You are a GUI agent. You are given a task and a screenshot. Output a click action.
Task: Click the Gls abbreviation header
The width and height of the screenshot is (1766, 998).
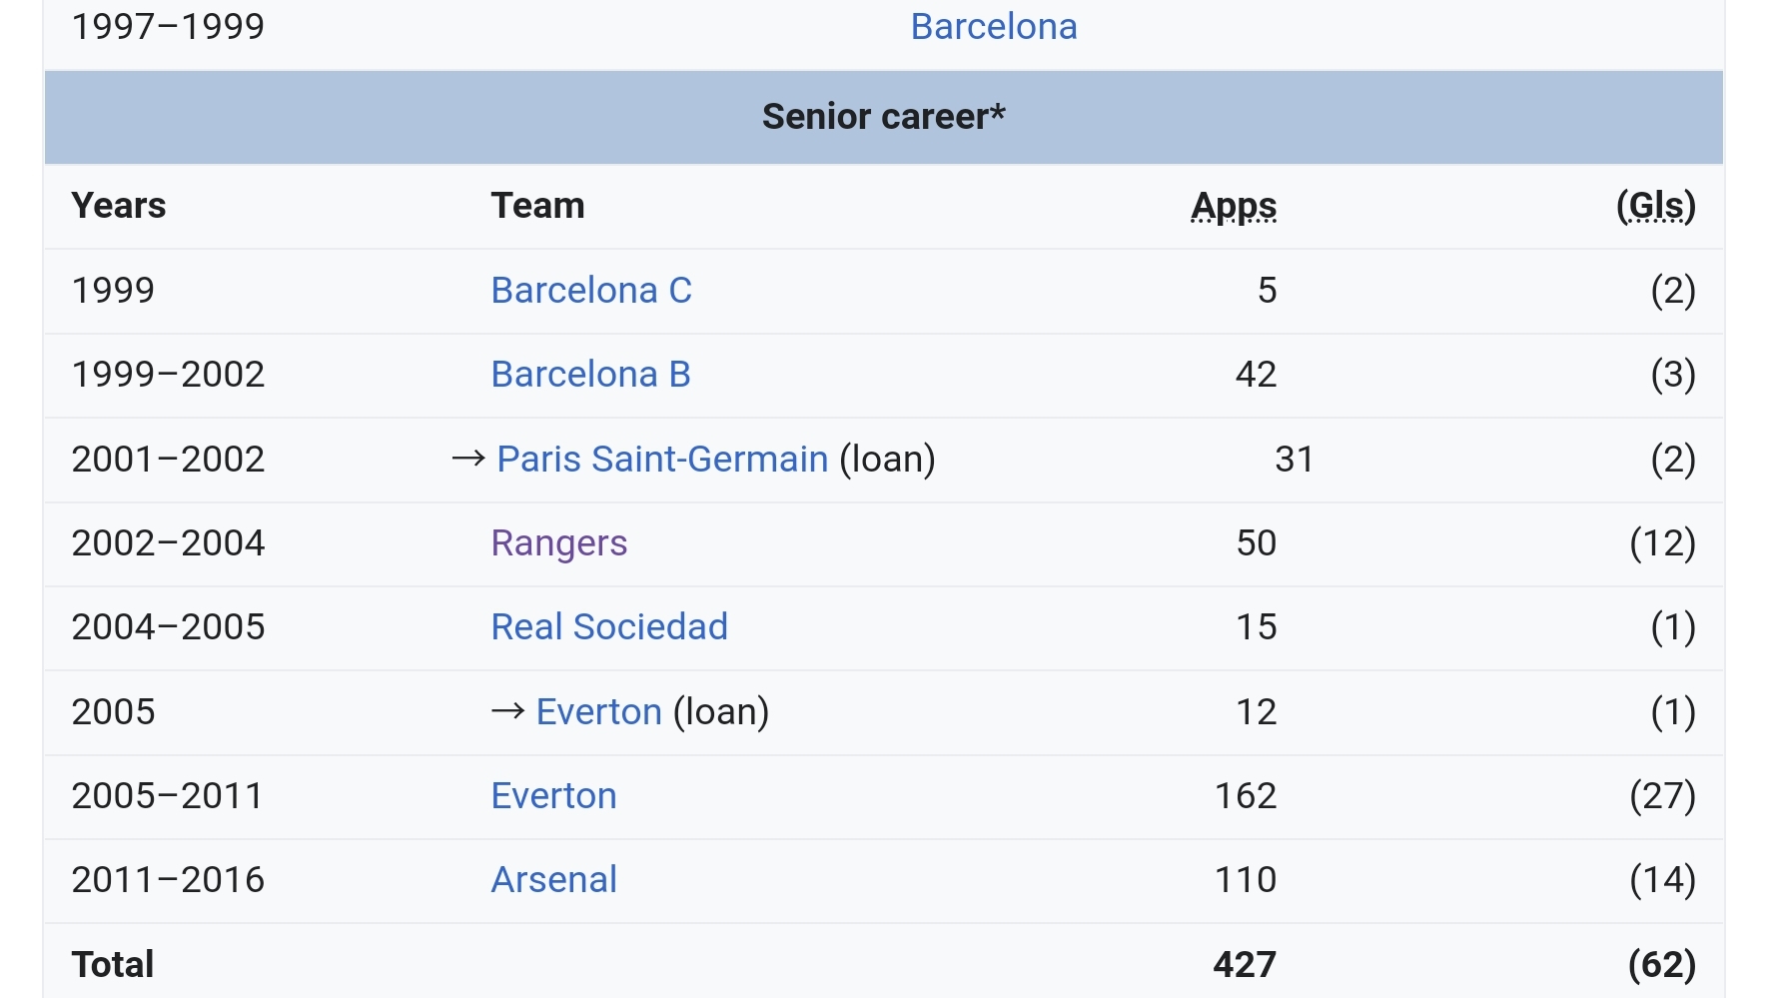1655,206
